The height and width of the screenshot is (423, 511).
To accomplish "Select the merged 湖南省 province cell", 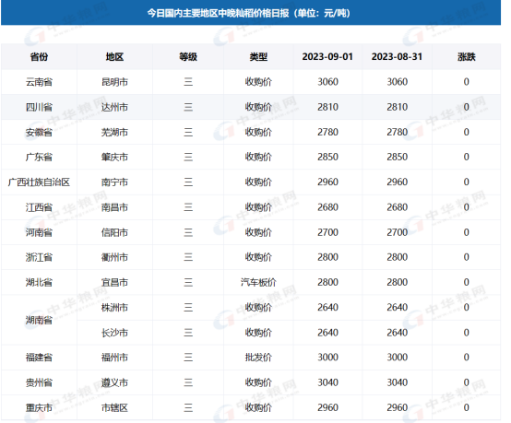I will tap(39, 320).
